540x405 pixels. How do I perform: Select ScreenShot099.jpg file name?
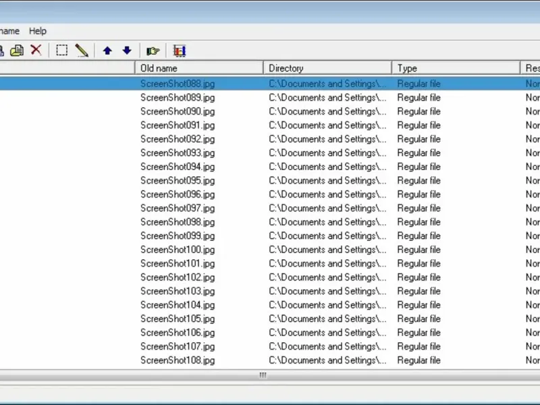tap(178, 236)
